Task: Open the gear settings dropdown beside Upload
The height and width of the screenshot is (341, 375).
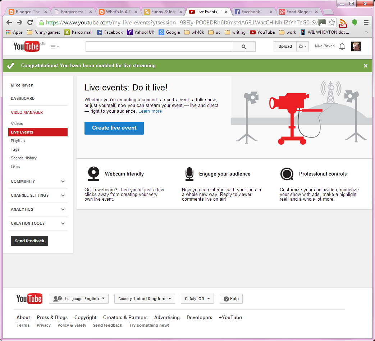Action: tap(302, 46)
